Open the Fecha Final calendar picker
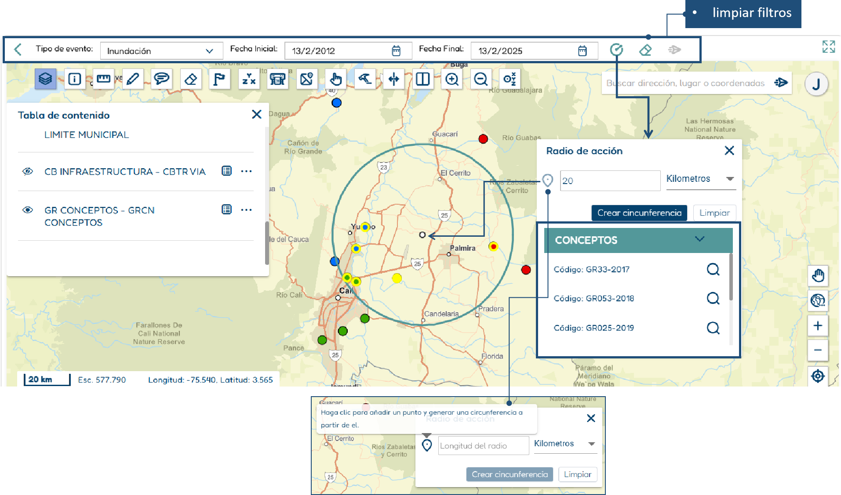 pyautogui.click(x=582, y=51)
